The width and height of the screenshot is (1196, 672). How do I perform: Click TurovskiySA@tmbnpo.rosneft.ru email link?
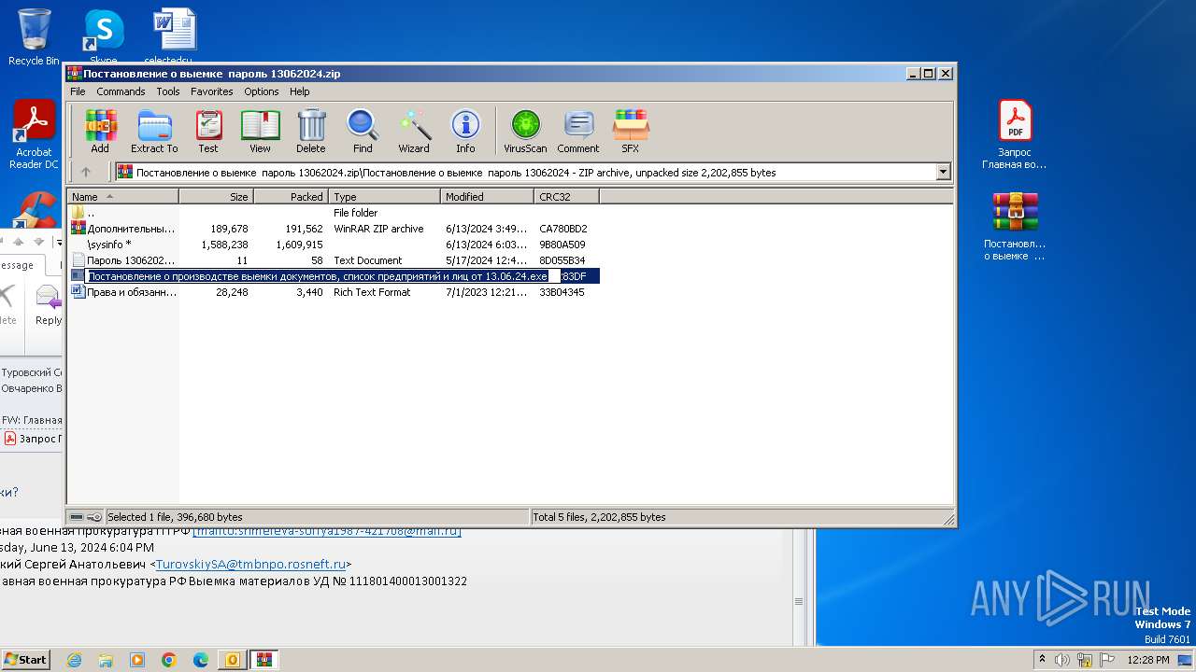pos(250,564)
